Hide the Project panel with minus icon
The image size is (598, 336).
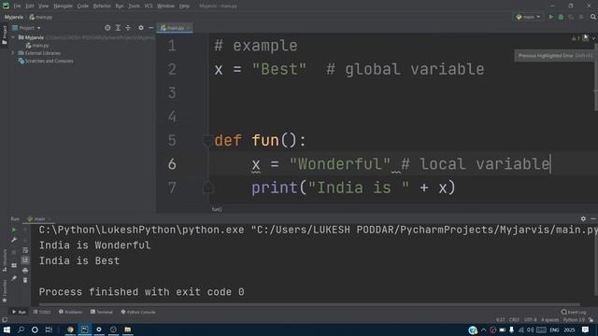pyautogui.click(x=151, y=28)
